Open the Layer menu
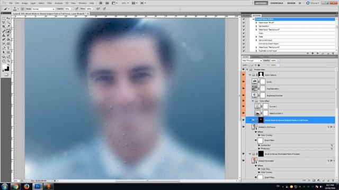 [33, 3]
